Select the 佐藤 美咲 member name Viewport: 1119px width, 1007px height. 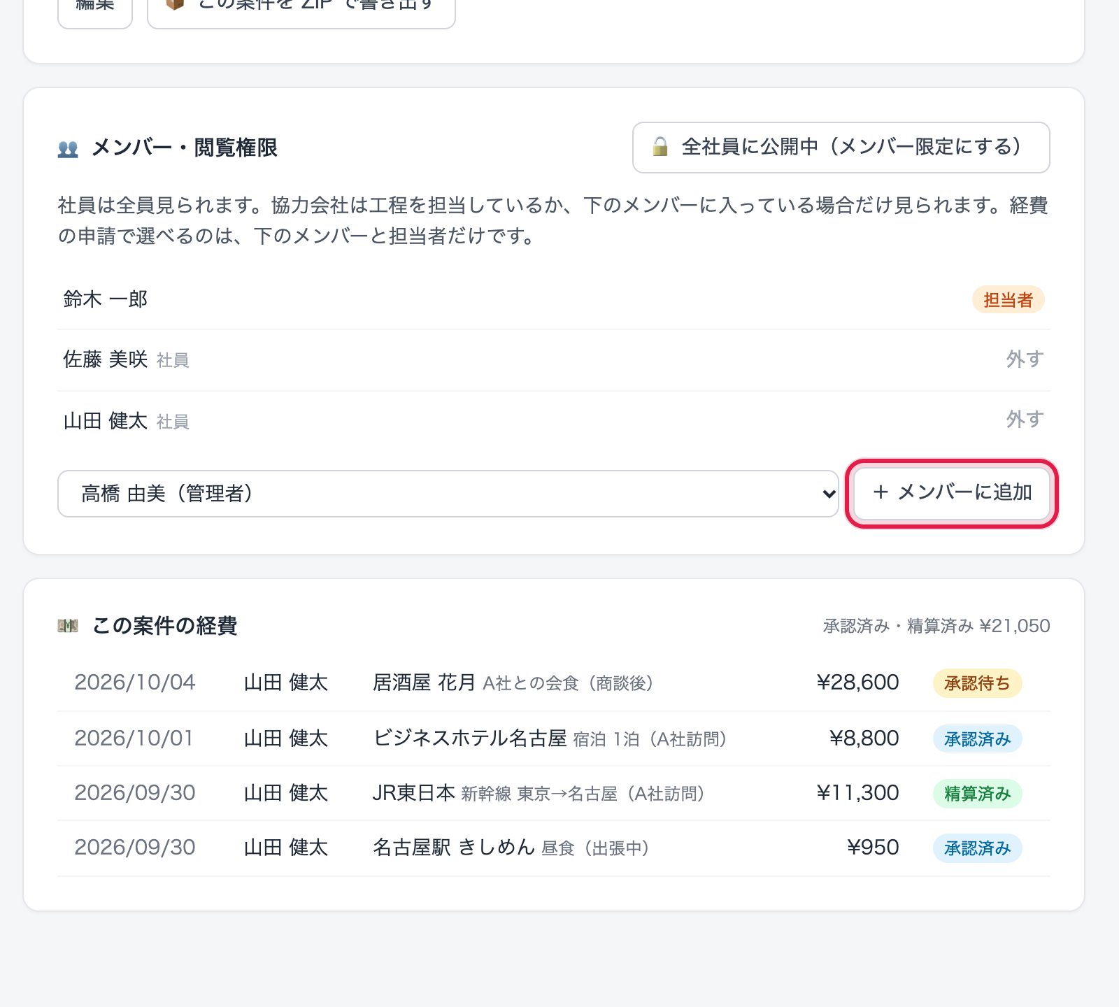point(106,359)
